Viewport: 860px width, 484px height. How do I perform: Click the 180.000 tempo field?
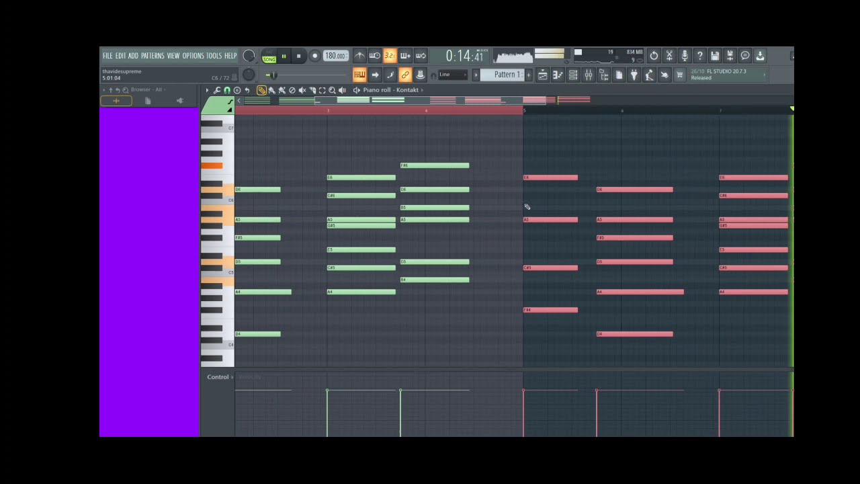point(335,56)
